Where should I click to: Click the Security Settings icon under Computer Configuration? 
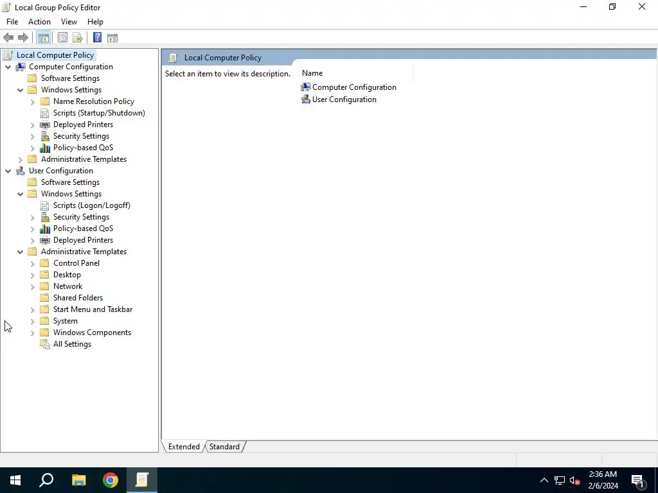coord(45,136)
